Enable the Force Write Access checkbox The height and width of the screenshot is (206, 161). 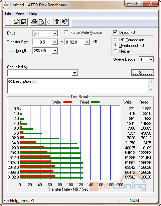(x=66, y=32)
